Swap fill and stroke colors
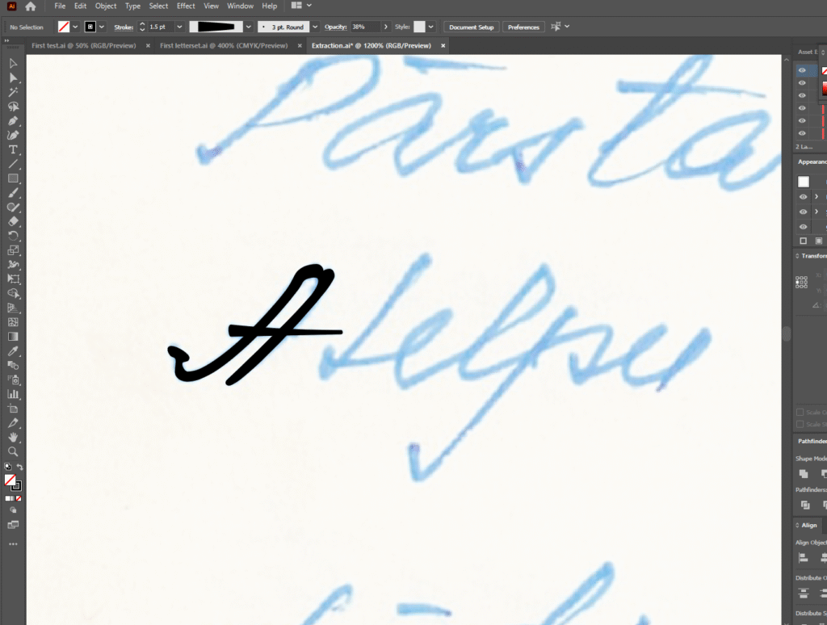Image resolution: width=827 pixels, height=625 pixels. point(19,468)
